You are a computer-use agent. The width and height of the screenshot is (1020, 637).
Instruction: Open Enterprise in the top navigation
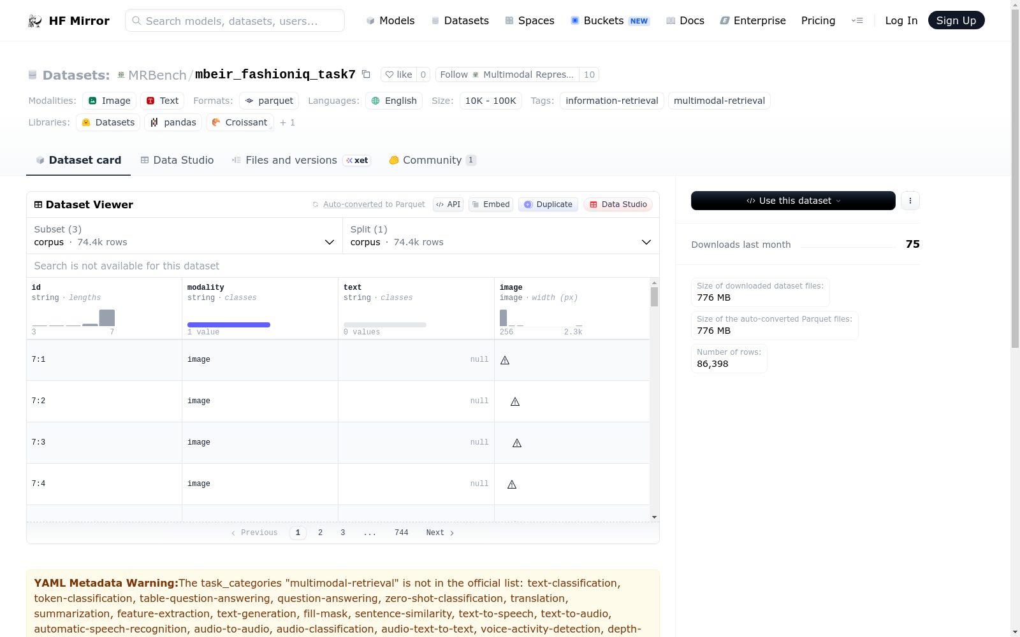(753, 20)
